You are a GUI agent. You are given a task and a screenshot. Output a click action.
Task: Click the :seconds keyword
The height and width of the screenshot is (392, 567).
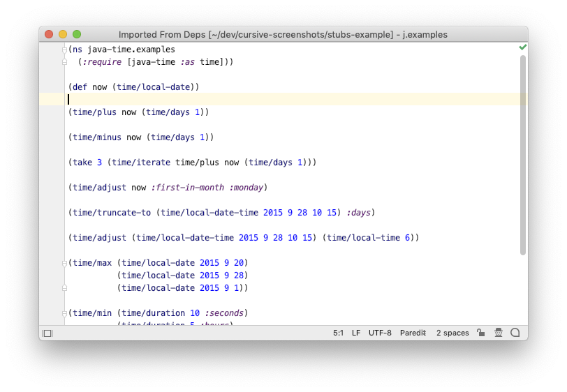pyautogui.click(x=224, y=313)
